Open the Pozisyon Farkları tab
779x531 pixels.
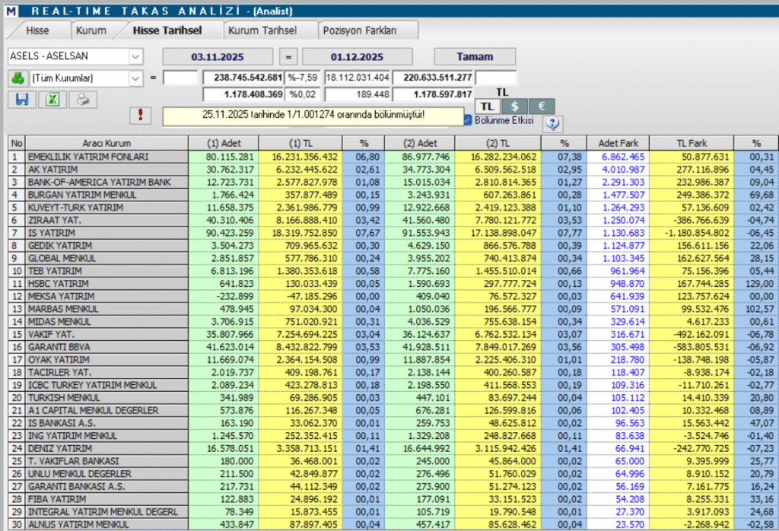coord(361,30)
